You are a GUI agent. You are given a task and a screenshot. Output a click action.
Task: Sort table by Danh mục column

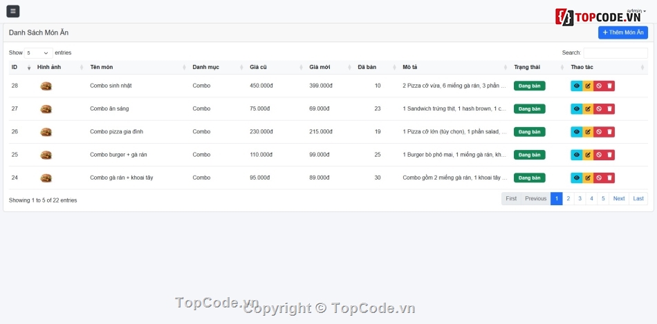tap(218, 68)
